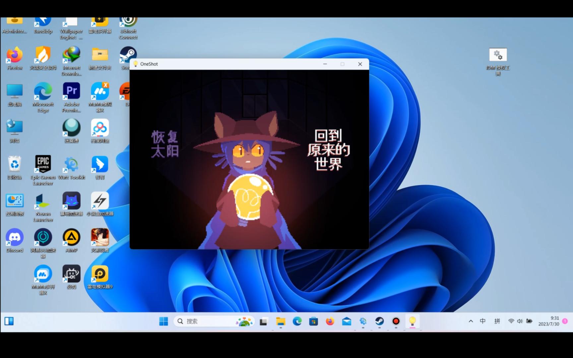Choose 恢复太阳 option in OneShot
Viewport: 573px width, 358px height.
click(x=165, y=144)
